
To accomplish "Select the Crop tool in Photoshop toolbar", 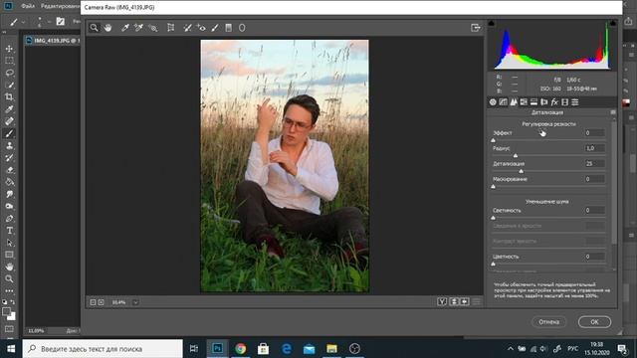I will pyautogui.click(x=9, y=97).
